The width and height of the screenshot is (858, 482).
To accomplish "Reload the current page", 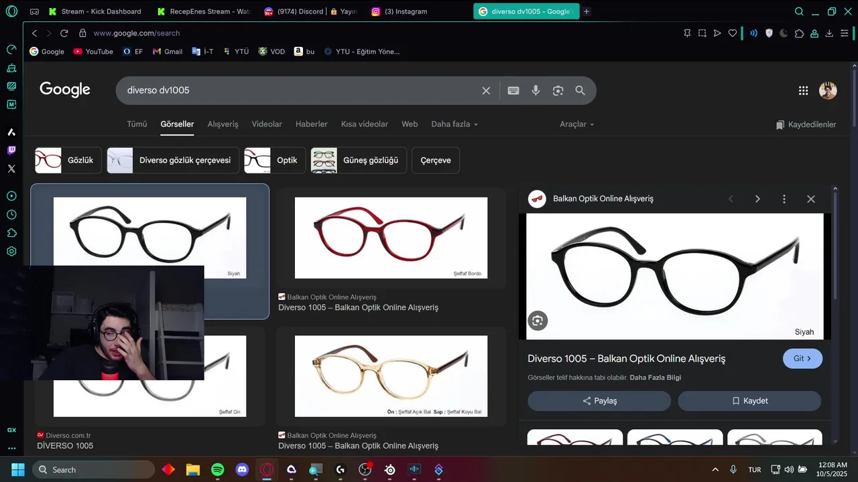I will point(64,33).
